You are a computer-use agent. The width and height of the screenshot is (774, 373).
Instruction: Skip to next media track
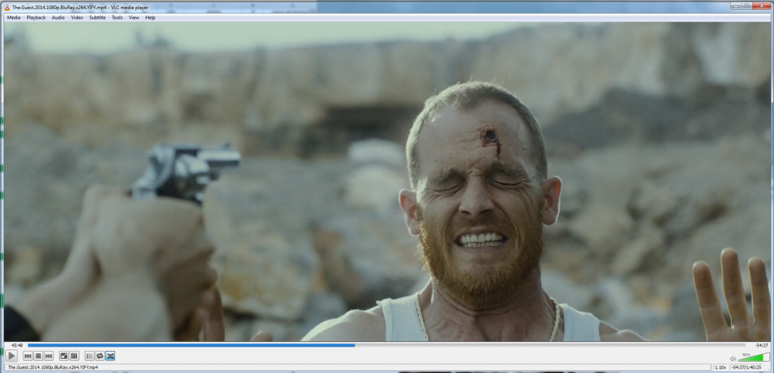pos(49,356)
